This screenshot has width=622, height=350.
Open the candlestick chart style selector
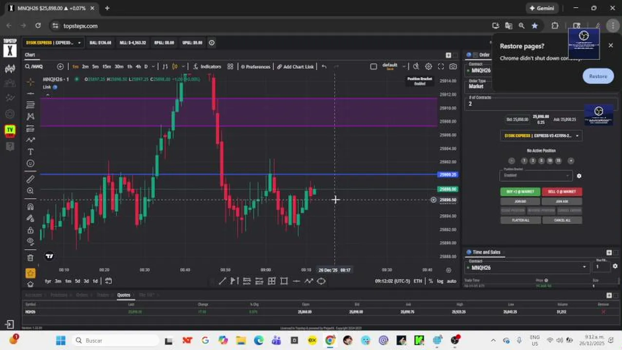(175, 67)
